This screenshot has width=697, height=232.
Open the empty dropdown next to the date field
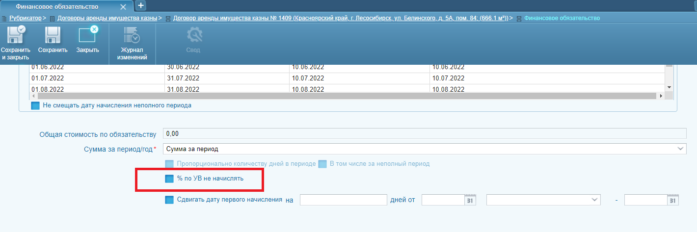[544, 200]
